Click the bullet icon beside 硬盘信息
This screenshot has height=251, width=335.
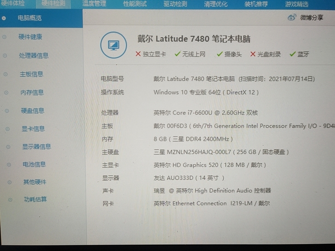click(x=7, y=111)
